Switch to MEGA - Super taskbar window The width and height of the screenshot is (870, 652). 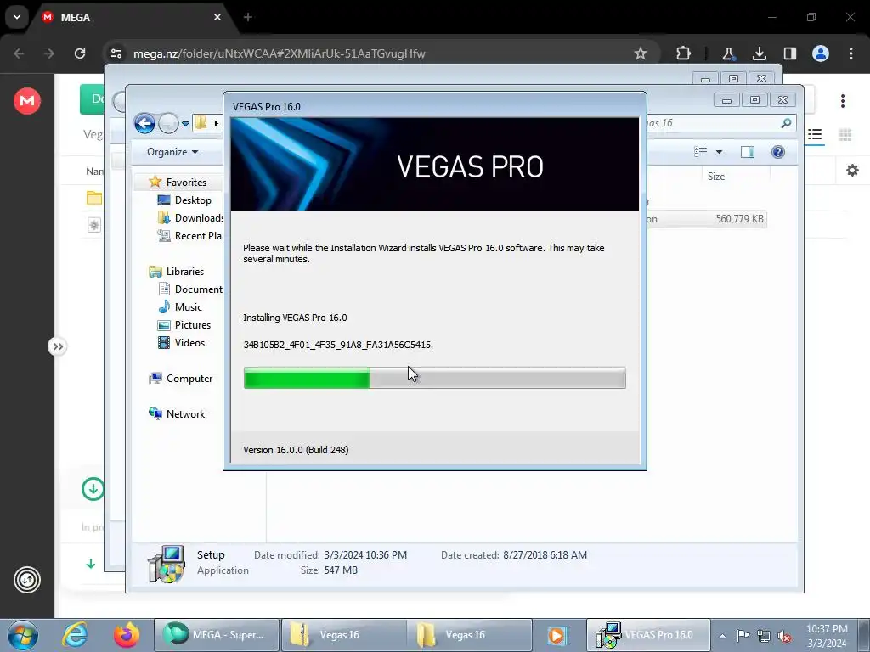click(x=216, y=635)
